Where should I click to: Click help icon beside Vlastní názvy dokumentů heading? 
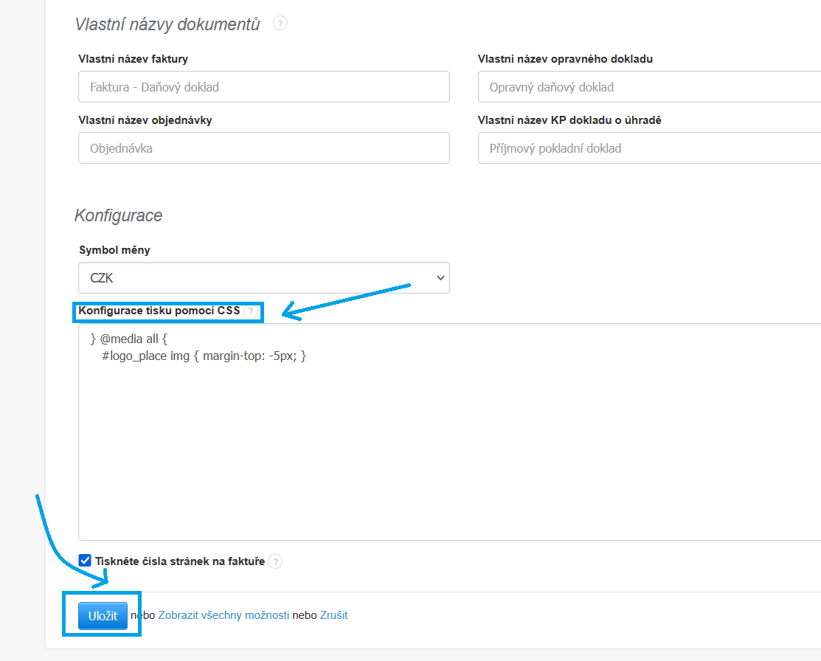[x=280, y=24]
